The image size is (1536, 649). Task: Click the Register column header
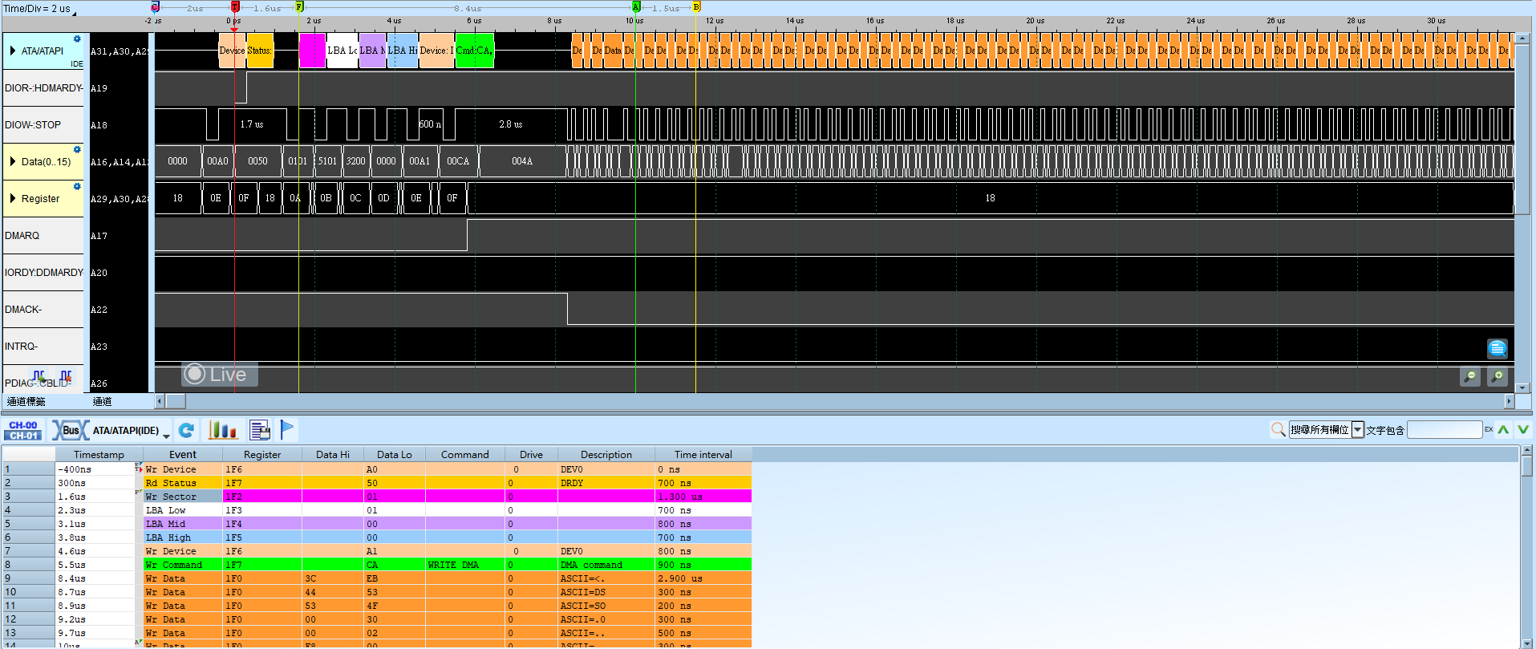(262, 454)
